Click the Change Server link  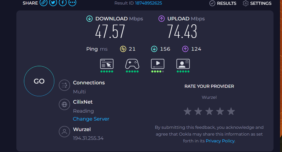point(91,119)
